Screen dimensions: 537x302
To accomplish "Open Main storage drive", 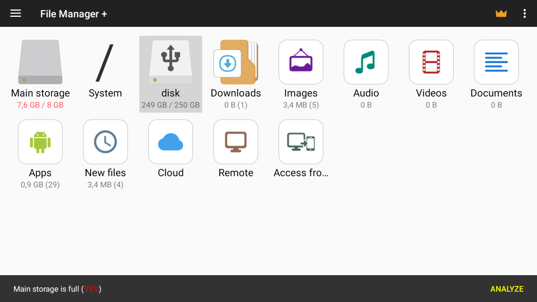I will click(x=40, y=63).
